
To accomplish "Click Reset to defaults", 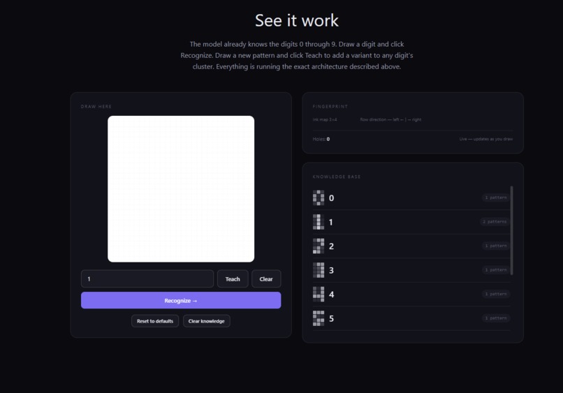I will coord(155,321).
